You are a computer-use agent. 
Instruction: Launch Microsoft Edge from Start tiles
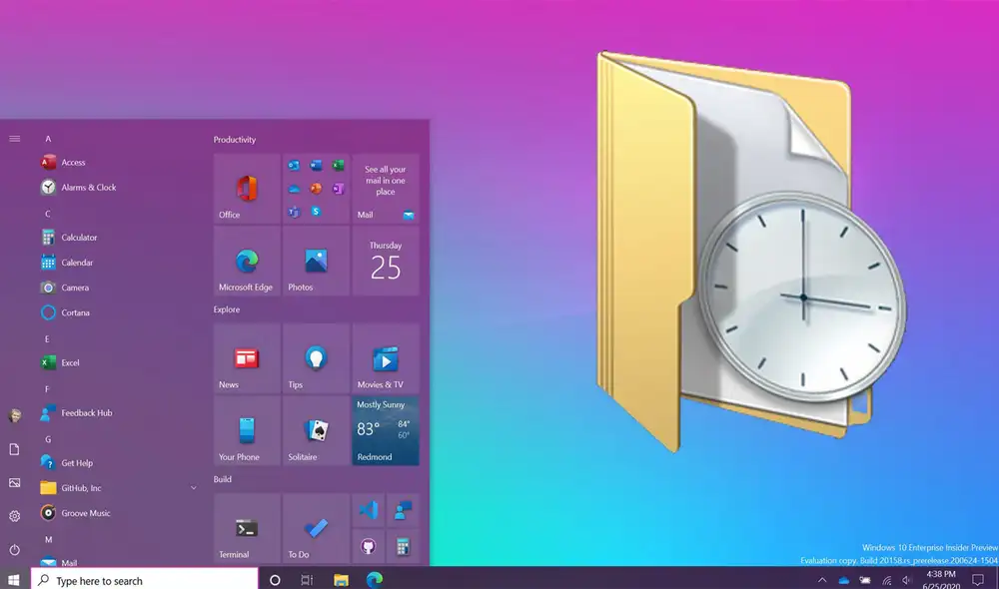247,262
